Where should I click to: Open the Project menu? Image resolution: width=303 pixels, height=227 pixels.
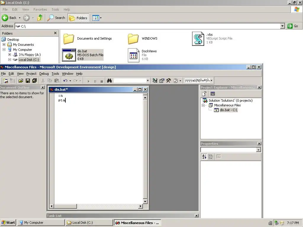point(31,74)
